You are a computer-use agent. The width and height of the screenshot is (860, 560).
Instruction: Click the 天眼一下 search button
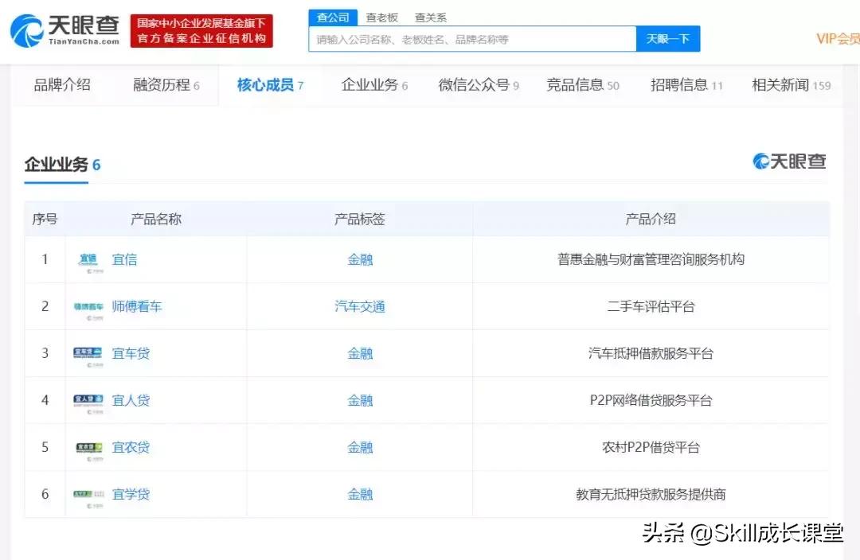click(x=669, y=38)
